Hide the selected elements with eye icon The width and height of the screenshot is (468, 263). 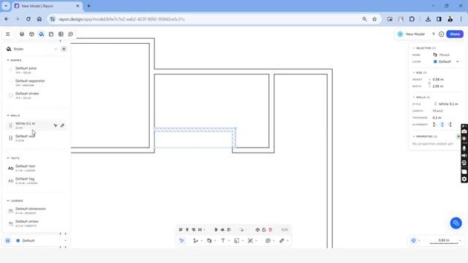(x=257, y=229)
